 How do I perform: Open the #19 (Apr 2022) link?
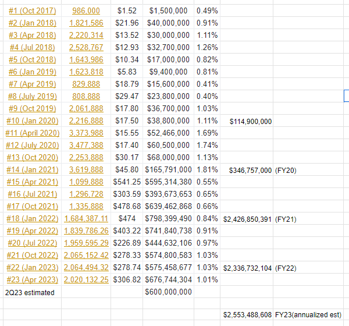point(32,231)
